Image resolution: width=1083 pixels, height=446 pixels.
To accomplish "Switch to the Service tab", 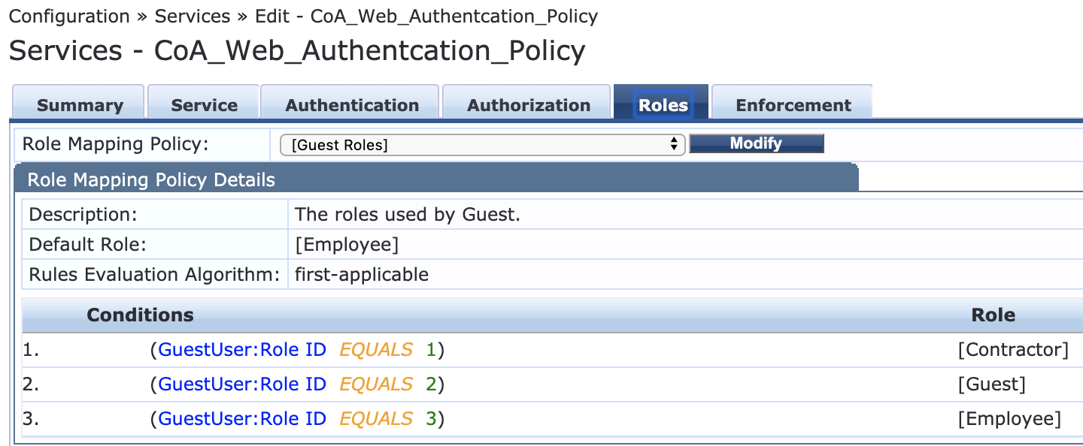I will [204, 105].
